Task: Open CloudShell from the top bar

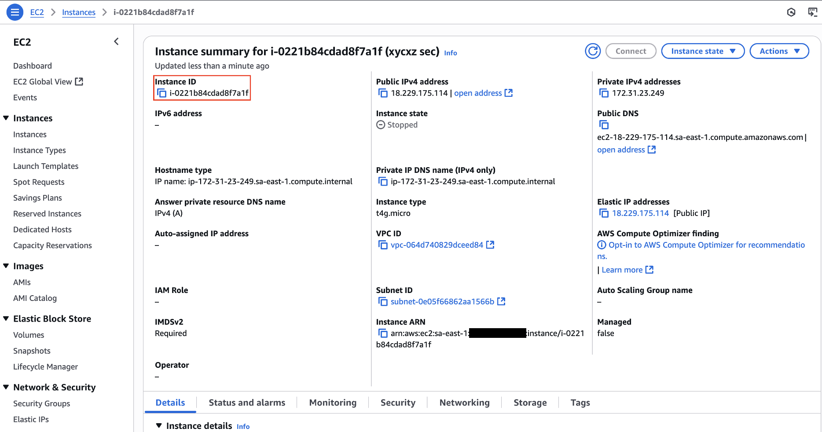Action: pos(812,12)
